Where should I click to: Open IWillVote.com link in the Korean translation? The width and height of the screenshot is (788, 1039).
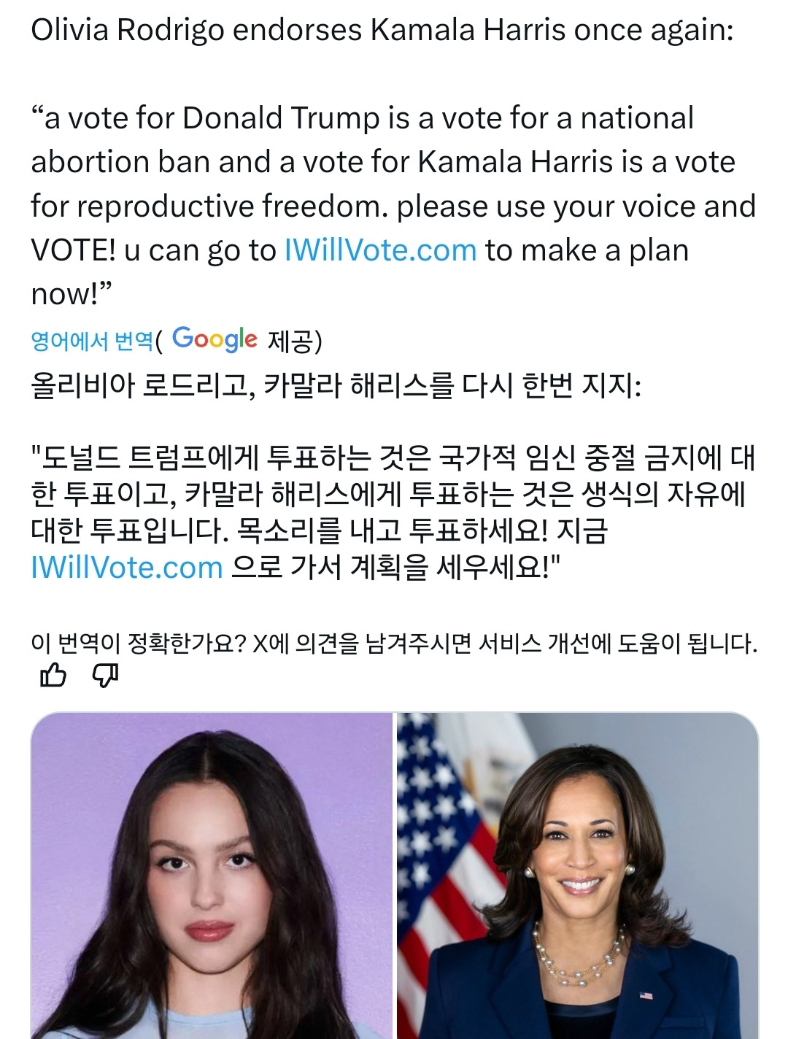(x=127, y=567)
